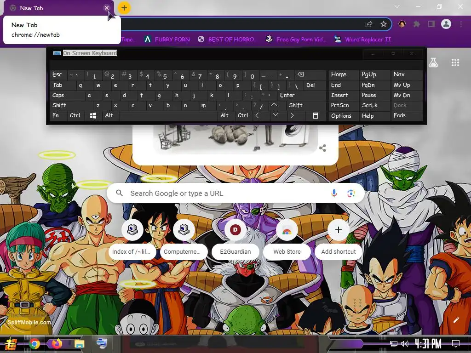Screen dimensions: 471x353
Task: Click Help on On-Screen Keyboard
Action: 374,115
